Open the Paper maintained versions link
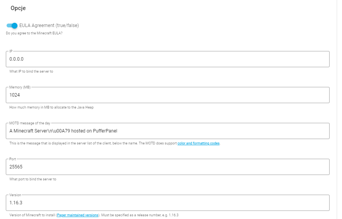The height and width of the screenshot is (219, 342). (78, 215)
